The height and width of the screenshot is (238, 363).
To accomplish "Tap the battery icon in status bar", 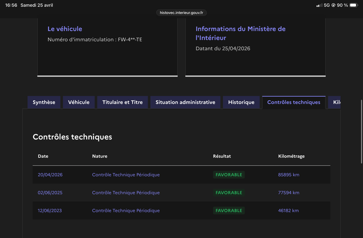I will pyautogui.click(x=354, y=5).
